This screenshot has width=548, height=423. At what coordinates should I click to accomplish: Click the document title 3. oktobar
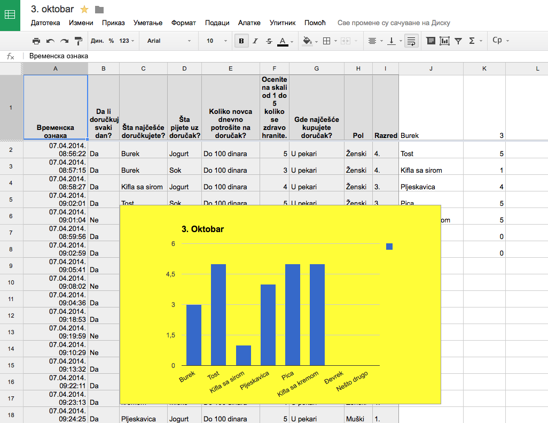click(52, 9)
